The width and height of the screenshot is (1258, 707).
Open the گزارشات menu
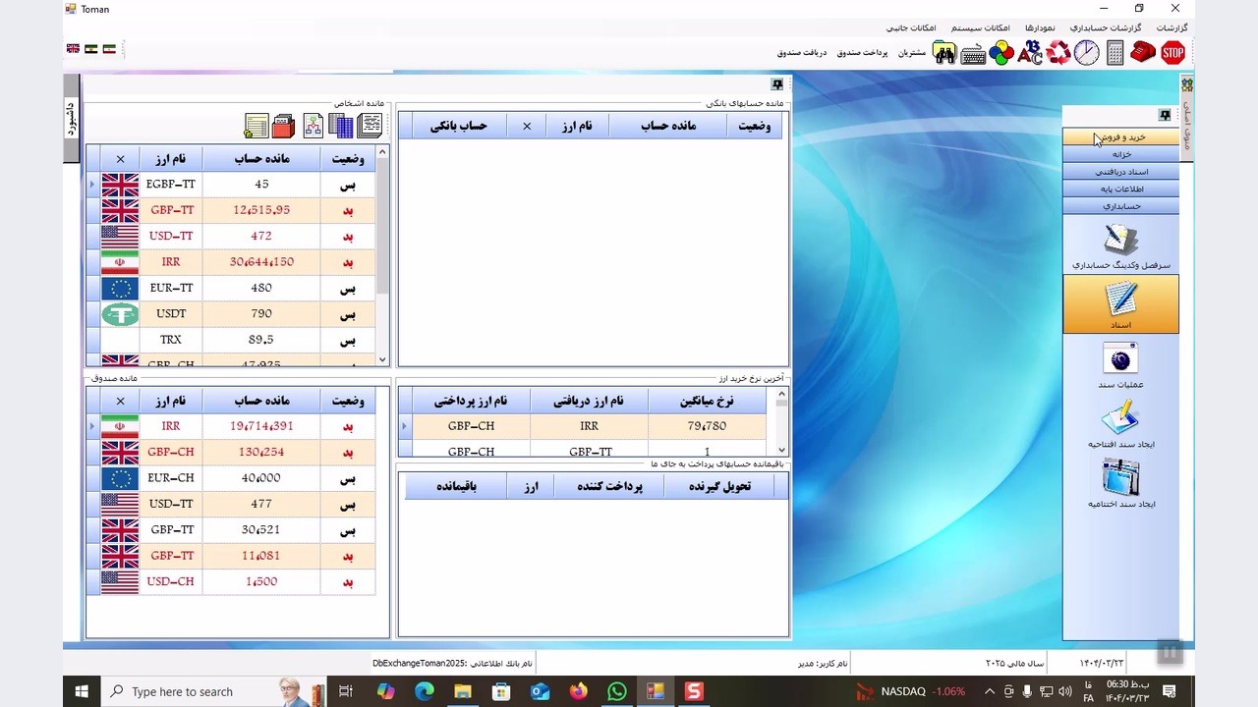[1172, 27]
